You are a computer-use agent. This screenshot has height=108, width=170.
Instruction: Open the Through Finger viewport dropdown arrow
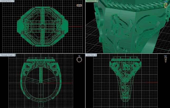click(x=15, y=55)
